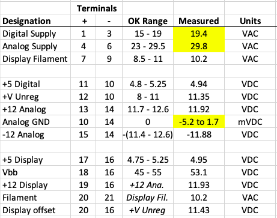Select the Units header cell
The image size is (277, 218).
251,20
